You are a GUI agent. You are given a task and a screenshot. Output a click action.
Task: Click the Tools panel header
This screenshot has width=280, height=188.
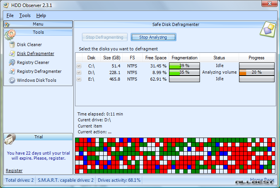38,32
